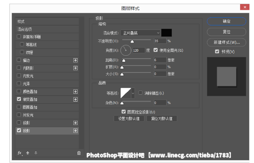The width and height of the screenshot is (254, 163).
Task: Select the 外发光 style entry
Action: click(x=47, y=115)
